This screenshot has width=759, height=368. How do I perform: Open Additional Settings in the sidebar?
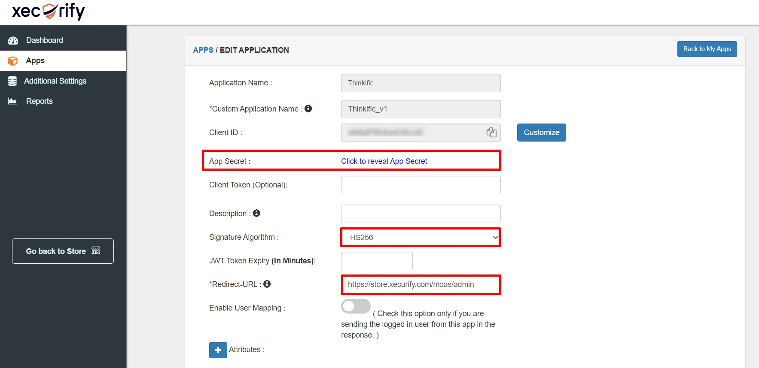click(x=63, y=81)
